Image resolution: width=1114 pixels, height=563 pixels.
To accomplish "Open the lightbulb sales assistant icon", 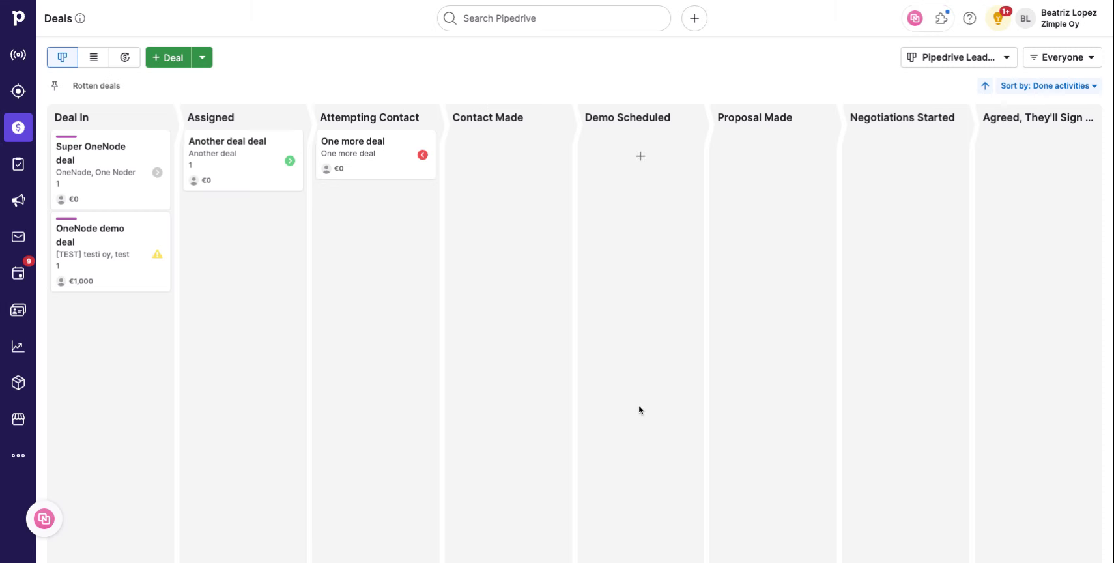I will tap(997, 18).
